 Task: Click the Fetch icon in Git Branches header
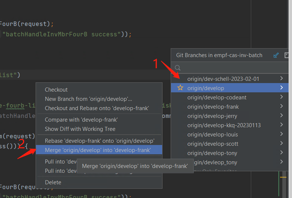tap(276, 55)
